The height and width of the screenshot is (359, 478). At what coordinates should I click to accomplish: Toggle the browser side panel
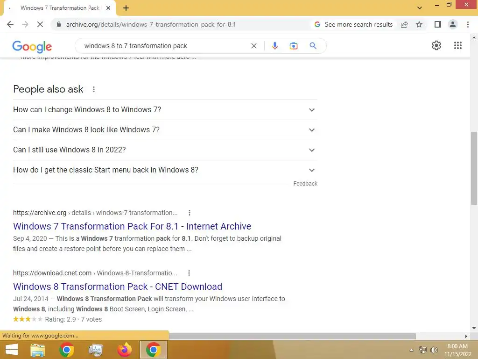pos(438,24)
